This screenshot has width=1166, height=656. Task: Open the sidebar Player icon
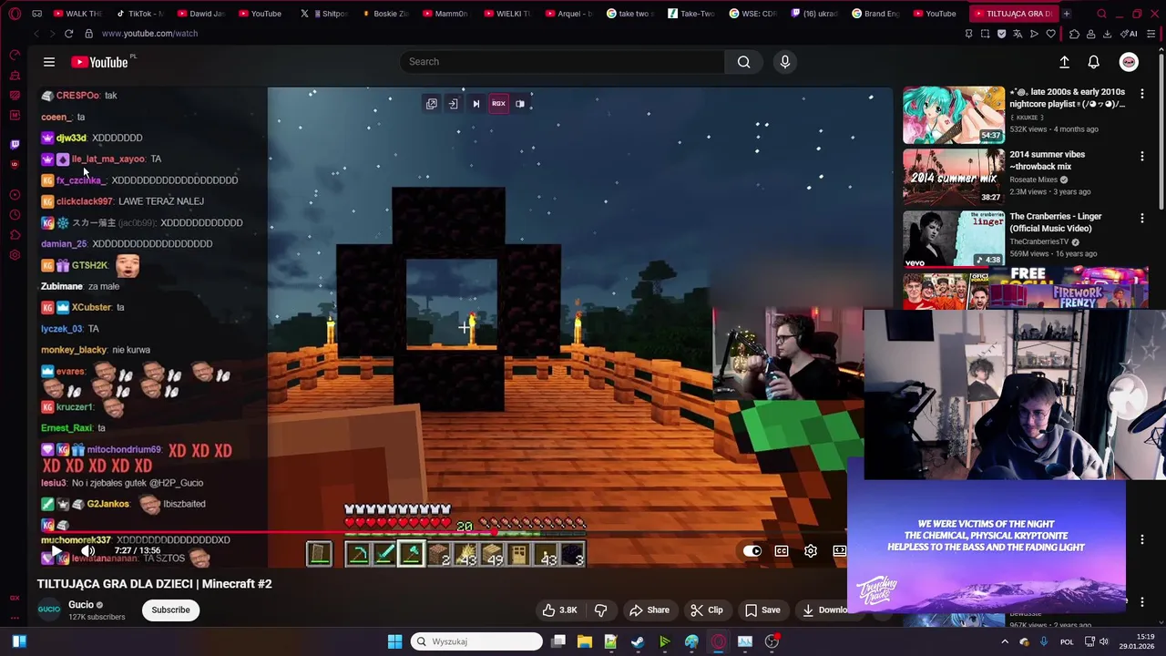coord(15,195)
